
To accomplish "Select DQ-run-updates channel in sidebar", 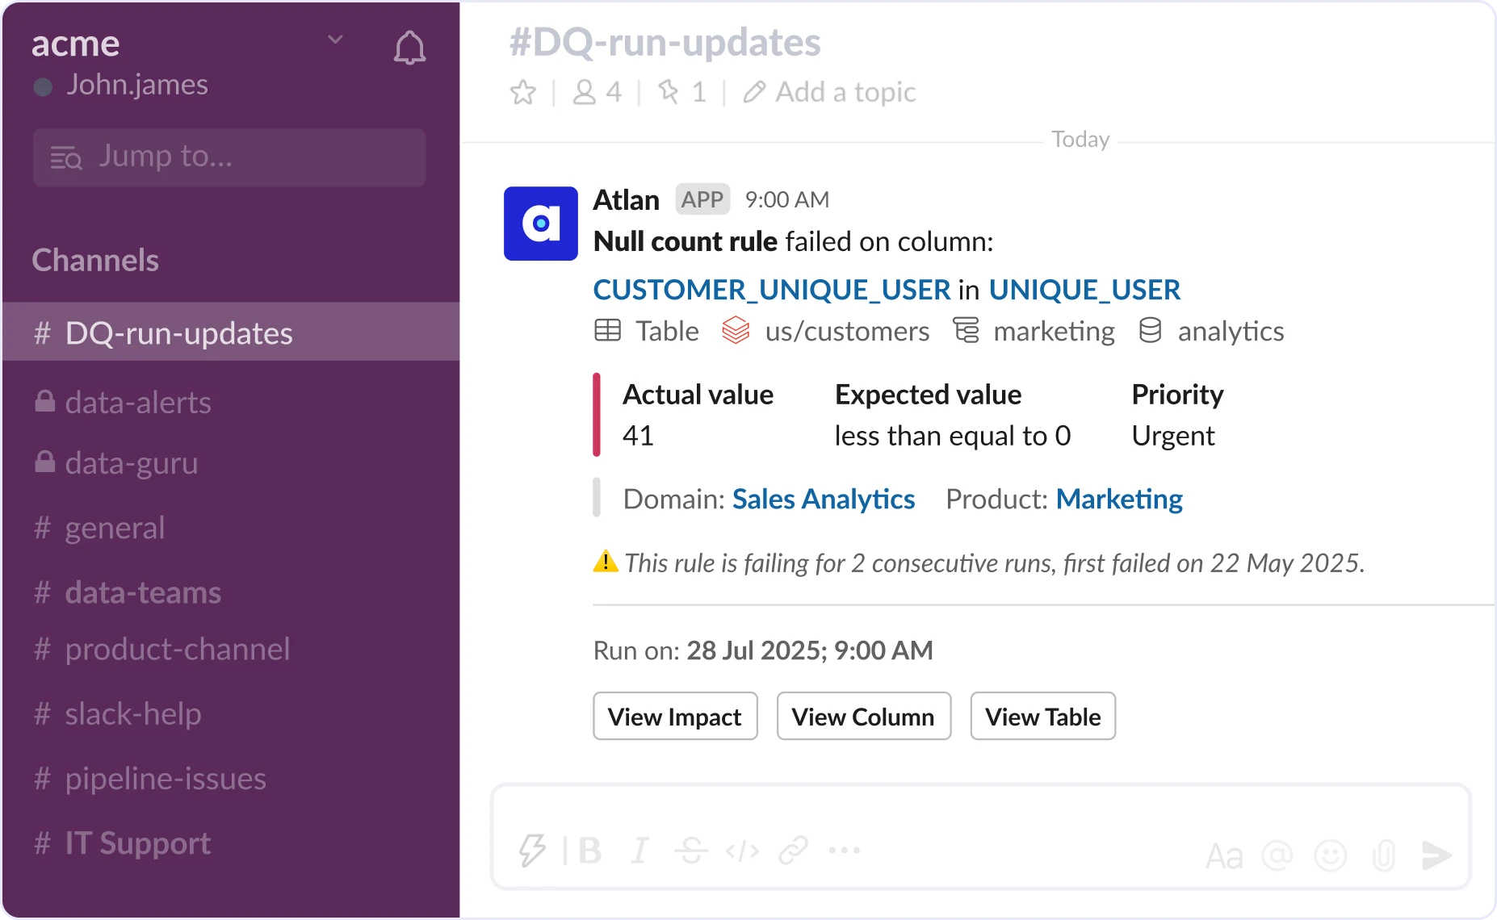I will click(231, 332).
